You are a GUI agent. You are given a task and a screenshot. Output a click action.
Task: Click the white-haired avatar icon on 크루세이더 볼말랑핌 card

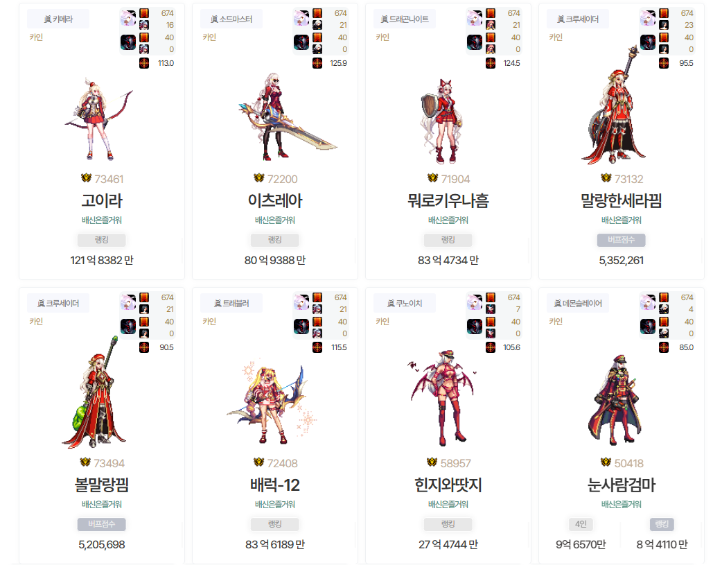pos(128,302)
